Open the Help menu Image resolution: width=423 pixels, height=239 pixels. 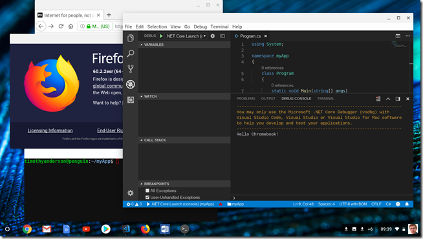(237, 26)
